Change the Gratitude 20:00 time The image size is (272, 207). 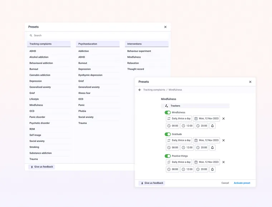(201, 148)
